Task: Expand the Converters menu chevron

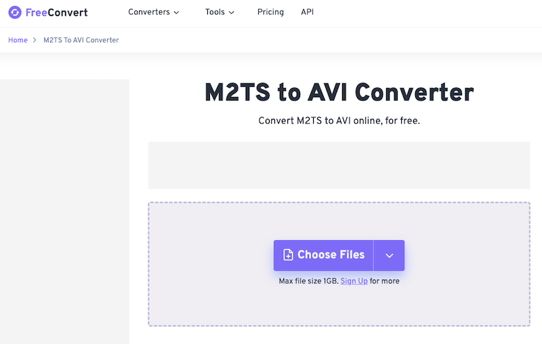Action: [177, 12]
